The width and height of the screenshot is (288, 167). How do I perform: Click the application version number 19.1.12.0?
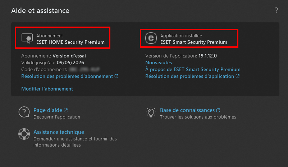[x=211, y=56]
